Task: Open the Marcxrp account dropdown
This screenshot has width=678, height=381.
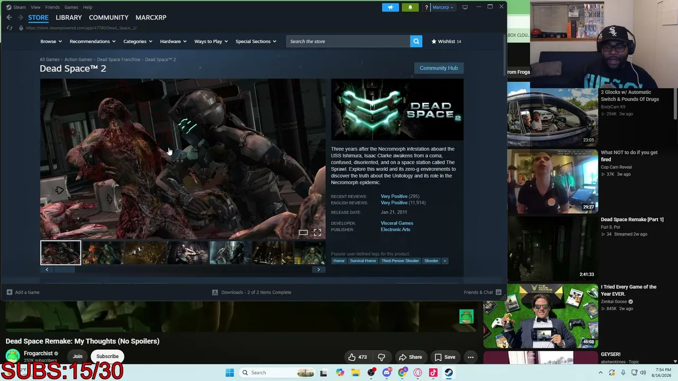Action: pos(443,7)
